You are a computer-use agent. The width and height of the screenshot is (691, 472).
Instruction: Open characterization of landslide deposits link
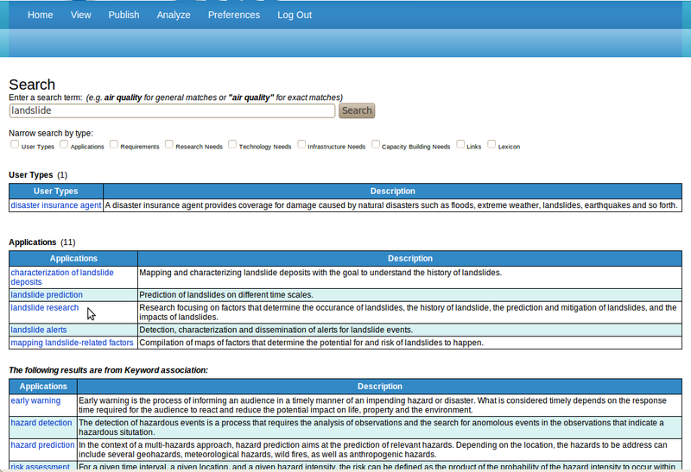click(x=61, y=273)
